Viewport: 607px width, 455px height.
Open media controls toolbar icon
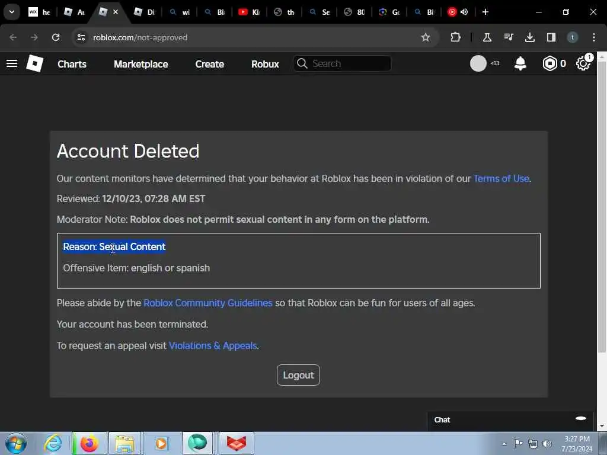click(508, 37)
